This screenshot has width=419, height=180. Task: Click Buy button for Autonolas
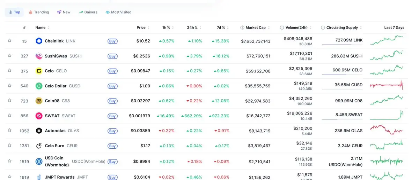(112, 131)
